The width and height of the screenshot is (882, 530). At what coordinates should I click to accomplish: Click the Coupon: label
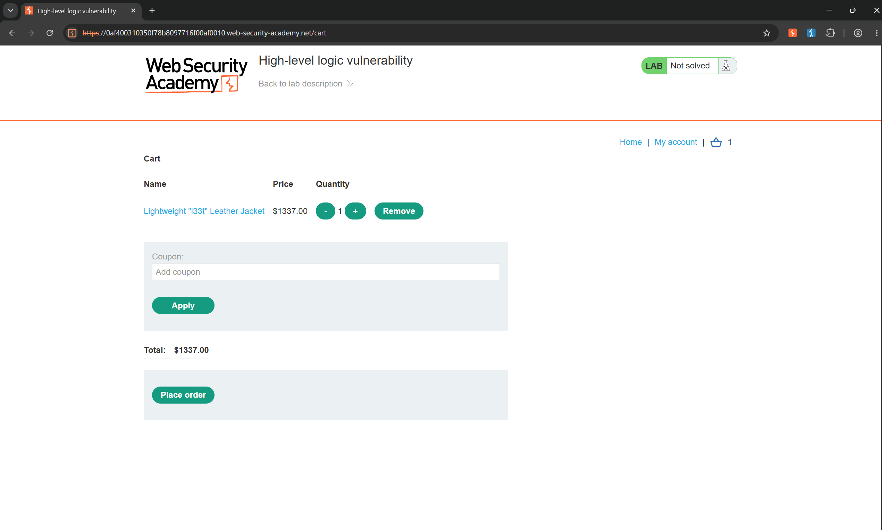167,257
